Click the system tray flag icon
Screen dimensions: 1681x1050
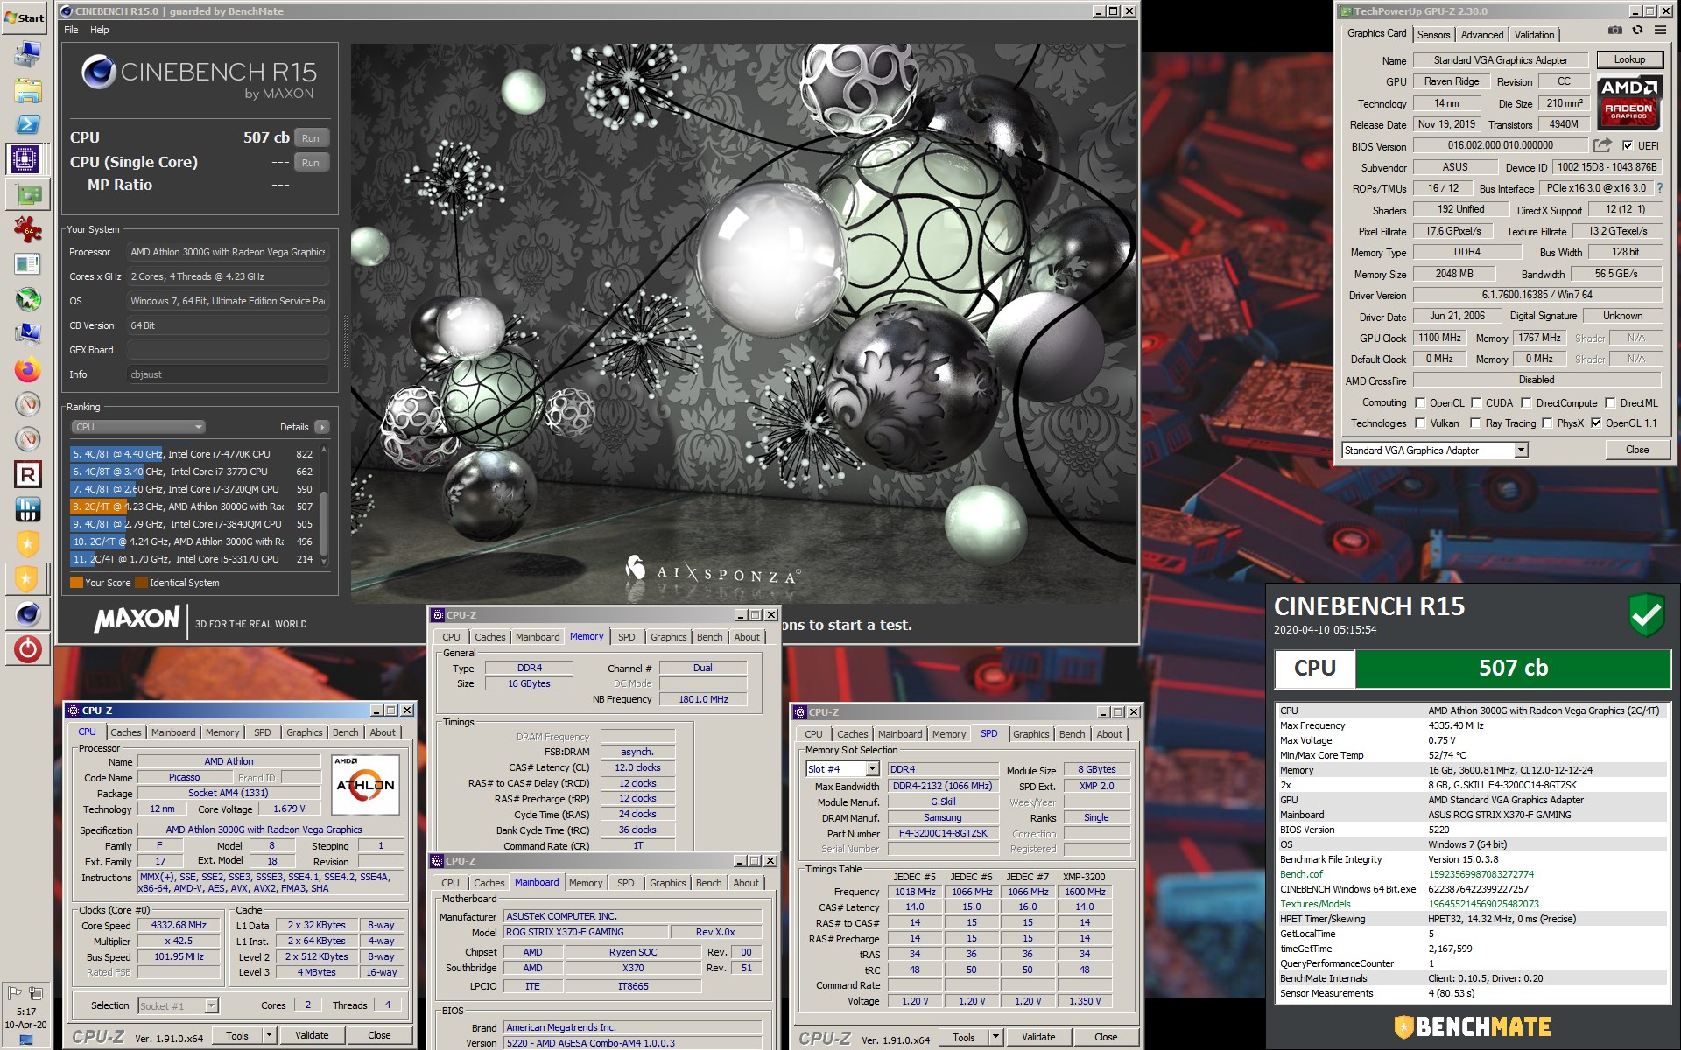[x=14, y=992]
